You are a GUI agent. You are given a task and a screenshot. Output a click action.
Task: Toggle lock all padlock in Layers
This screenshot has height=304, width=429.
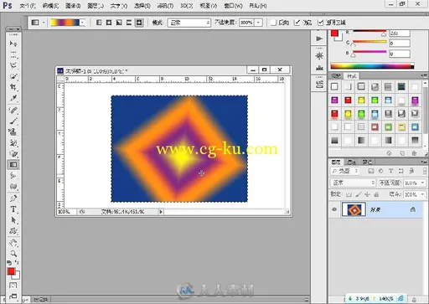pos(376,194)
